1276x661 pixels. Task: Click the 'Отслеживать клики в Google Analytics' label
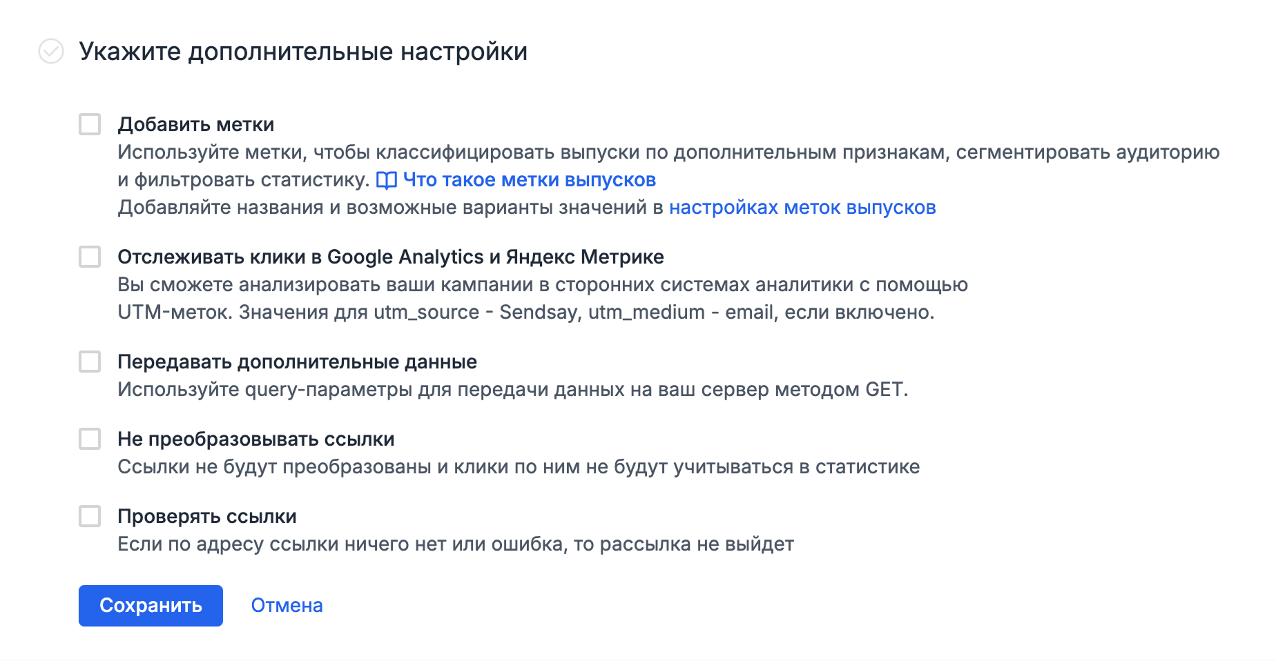tap(390, 257)
